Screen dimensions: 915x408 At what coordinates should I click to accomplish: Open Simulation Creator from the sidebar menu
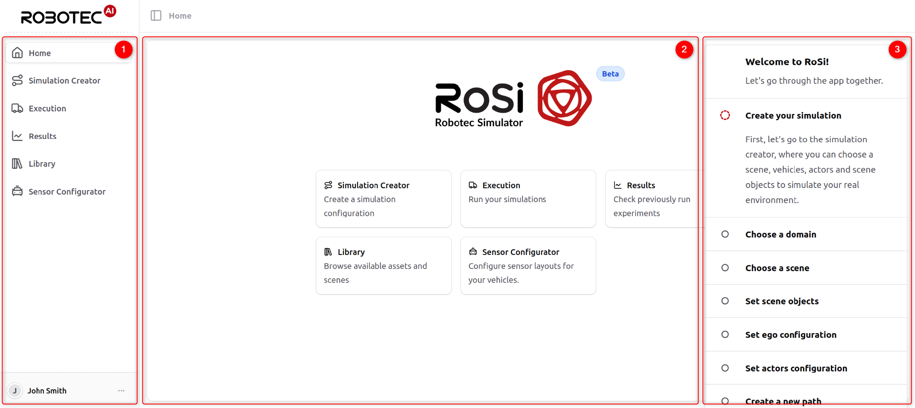pyautogui.click(x=69, y=81)
